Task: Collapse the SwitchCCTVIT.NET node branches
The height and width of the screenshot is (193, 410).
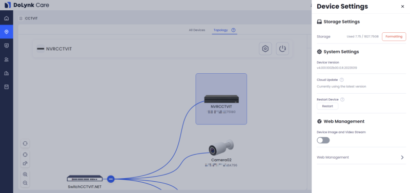Action: [x=111, y=179]
